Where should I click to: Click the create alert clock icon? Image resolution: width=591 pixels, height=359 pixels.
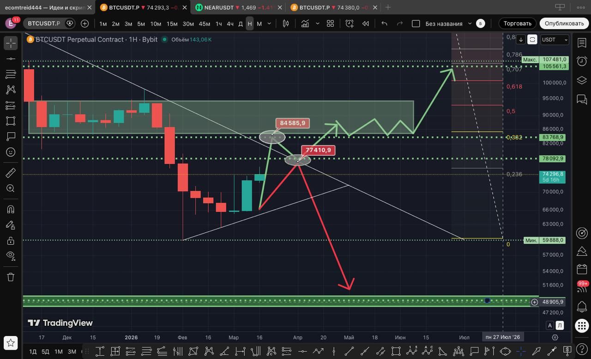(350, 24)
